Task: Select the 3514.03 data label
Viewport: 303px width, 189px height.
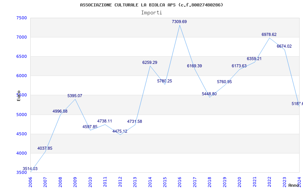Action: pos(30,169)
